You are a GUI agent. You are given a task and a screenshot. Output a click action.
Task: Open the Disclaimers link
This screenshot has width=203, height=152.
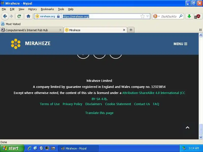pos(94,104)
